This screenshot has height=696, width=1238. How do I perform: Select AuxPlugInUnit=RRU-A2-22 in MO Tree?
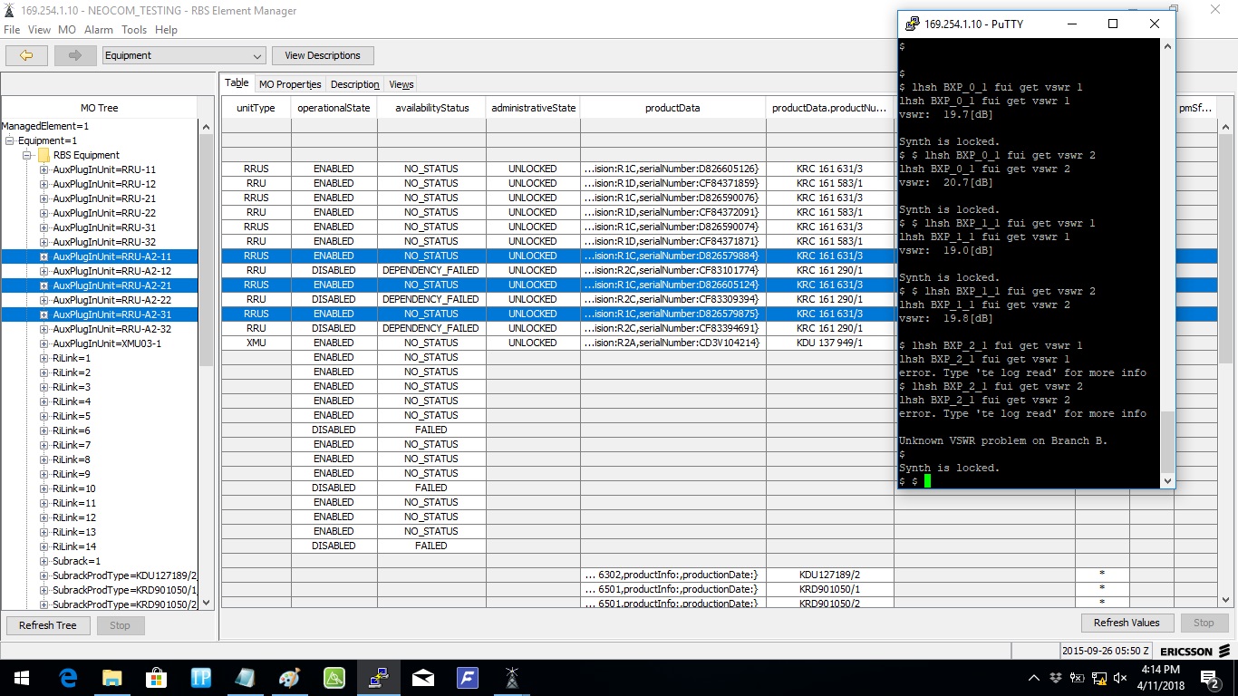click(x=111, y=300)
